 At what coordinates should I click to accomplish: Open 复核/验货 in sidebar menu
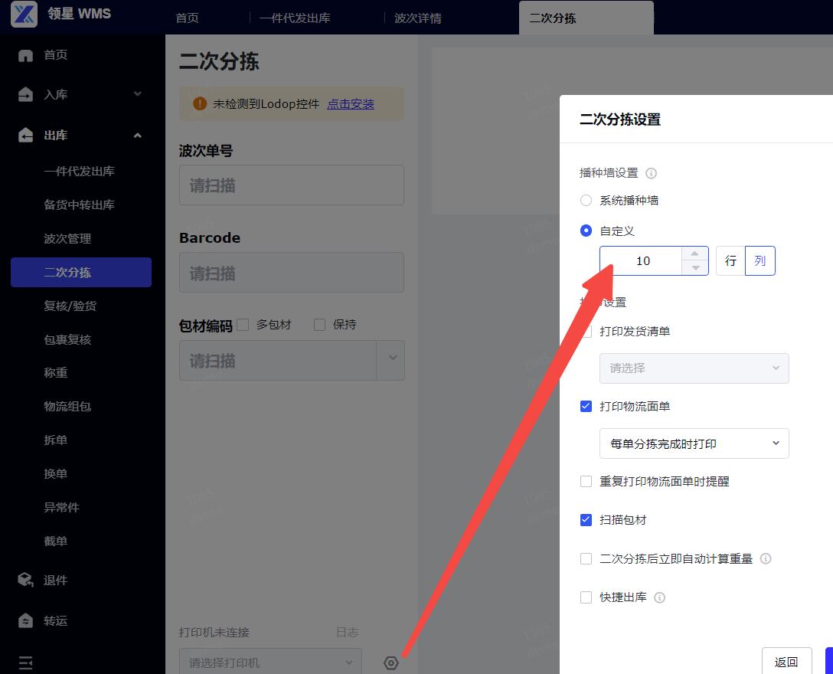pyautogui.click(x=70, y=306)
